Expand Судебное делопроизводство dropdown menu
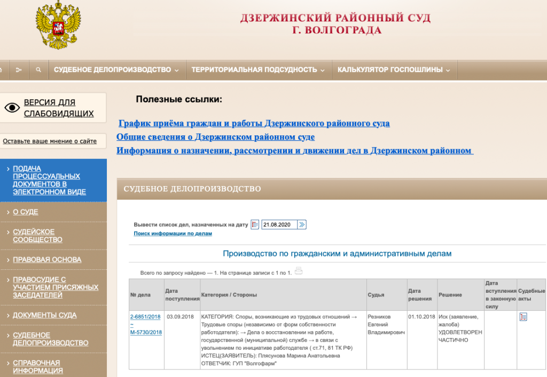The image size is (547, 377). [117, 70]
